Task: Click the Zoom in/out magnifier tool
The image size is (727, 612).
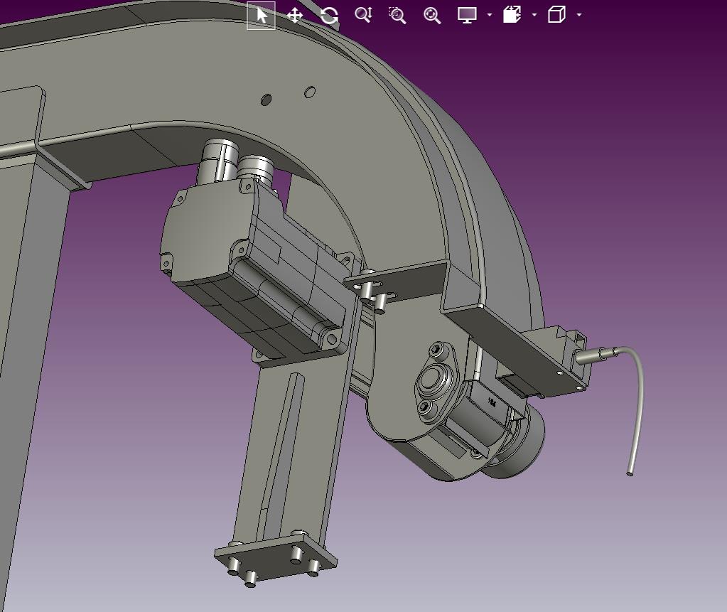Action: pyautogui.click(x=363, y=15)
